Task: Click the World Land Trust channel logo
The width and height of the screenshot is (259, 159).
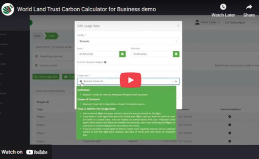Action: coord(7,9)
